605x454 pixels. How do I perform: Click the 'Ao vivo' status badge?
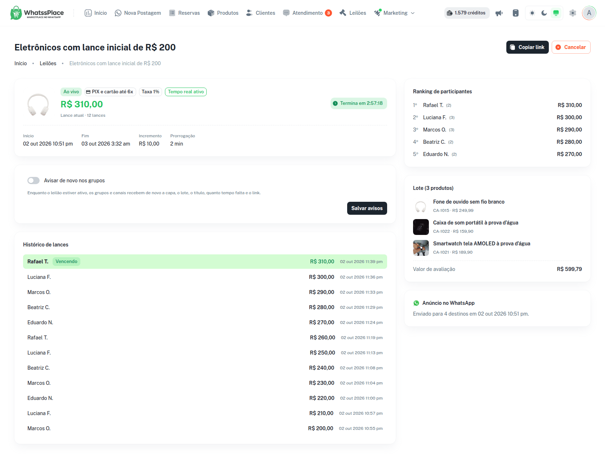point(71,92)
